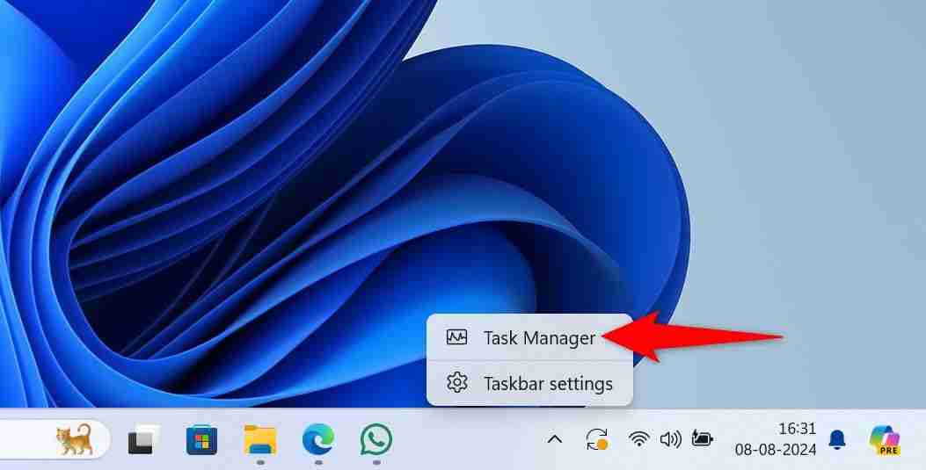Open Task Manager from the context menu

pos(529,338)
